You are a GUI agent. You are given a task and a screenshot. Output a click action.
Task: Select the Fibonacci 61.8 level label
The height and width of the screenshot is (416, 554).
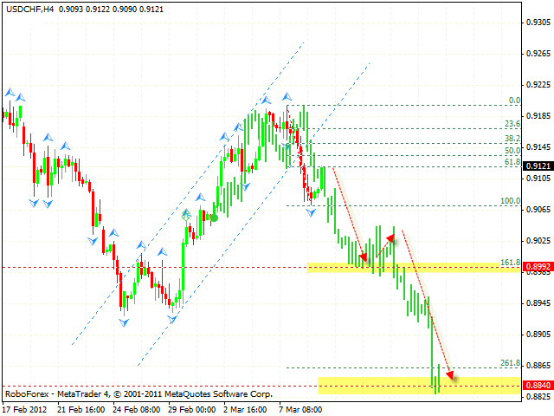pos(512,162)
